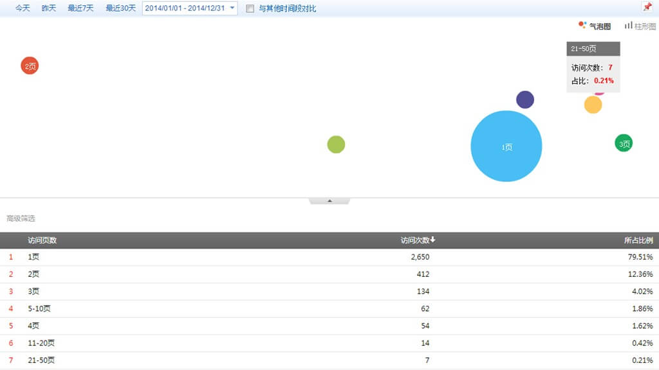659x370 pixels.
Task: Select the 4页 table row label
Action: coord(33,326)
